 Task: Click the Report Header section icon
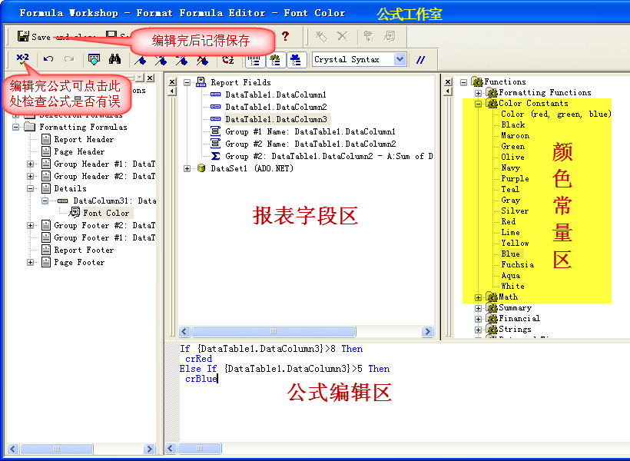(x=46, y=139)
